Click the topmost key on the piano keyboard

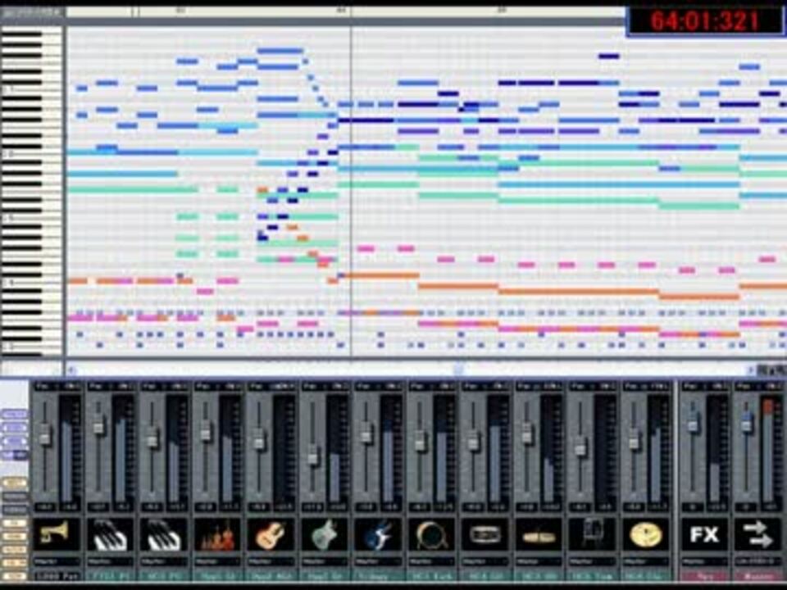[x=30, y=30]
